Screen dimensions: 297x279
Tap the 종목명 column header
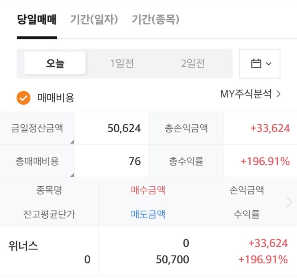pos(49,190)
